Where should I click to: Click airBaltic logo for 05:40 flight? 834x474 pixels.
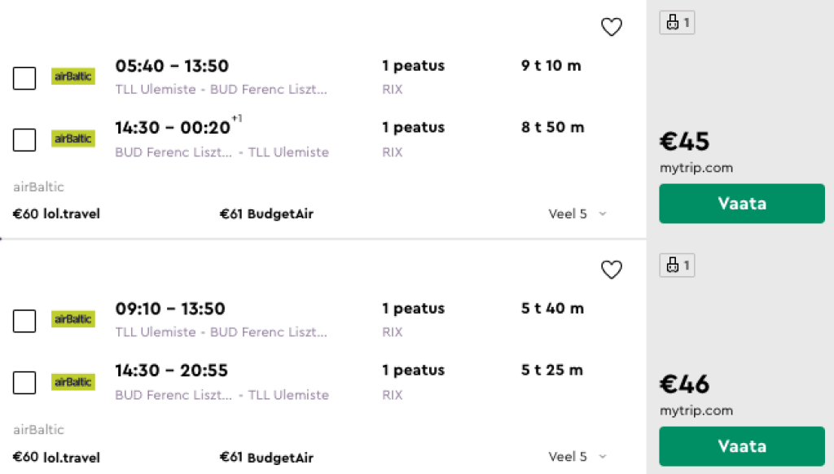pyautogui.click(x=73, y=77)
